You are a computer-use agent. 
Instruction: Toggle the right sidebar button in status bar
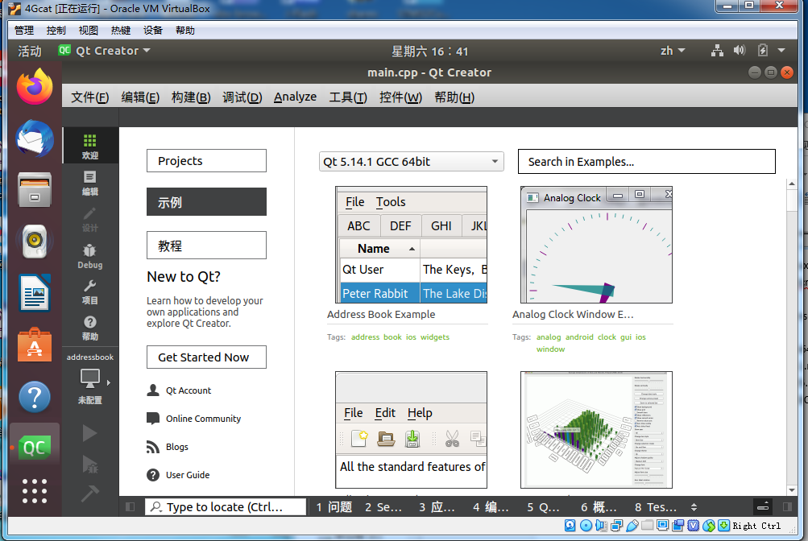(x=787, y=507)
